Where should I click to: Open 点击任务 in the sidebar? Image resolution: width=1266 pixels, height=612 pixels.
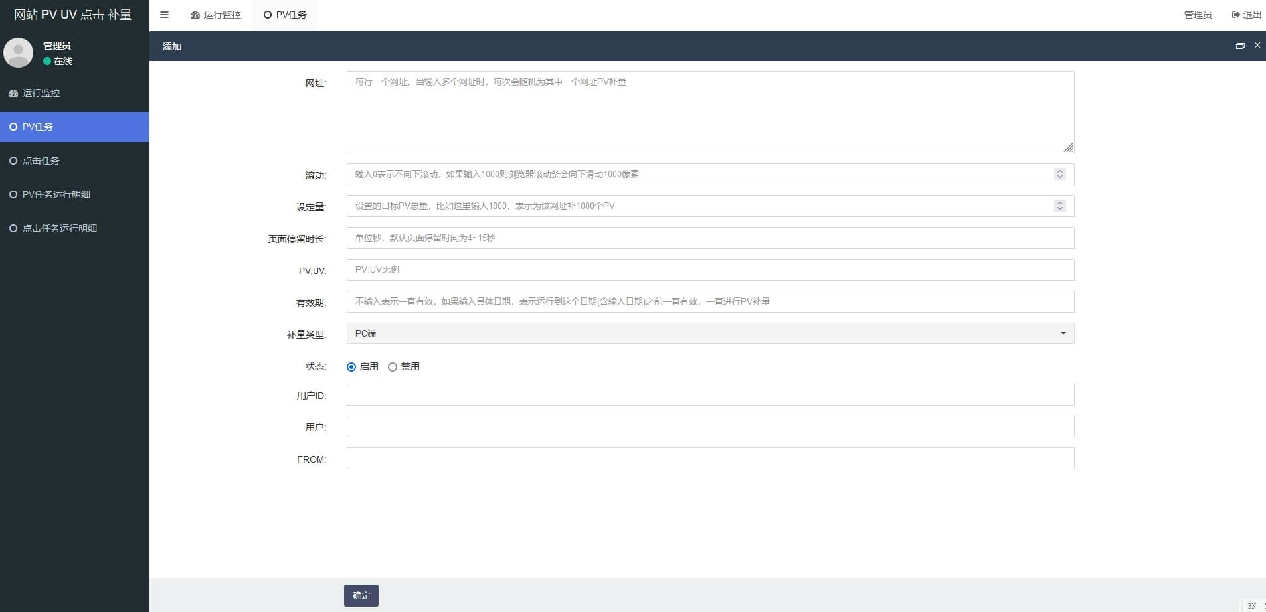74,161
